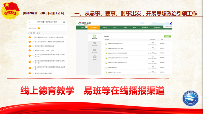Click orange marker beside lesson 1.4
203x114 pixels.
point(30,50)
